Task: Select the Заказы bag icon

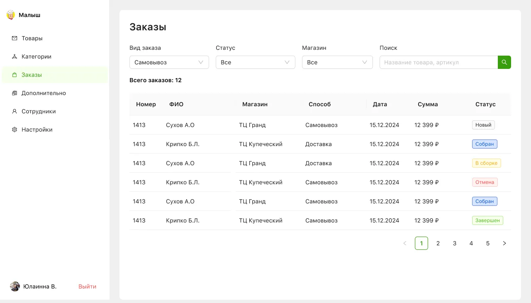Action: click(14, 75)
